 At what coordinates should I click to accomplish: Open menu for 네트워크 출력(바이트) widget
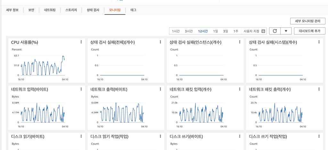(x=160, y=89)
